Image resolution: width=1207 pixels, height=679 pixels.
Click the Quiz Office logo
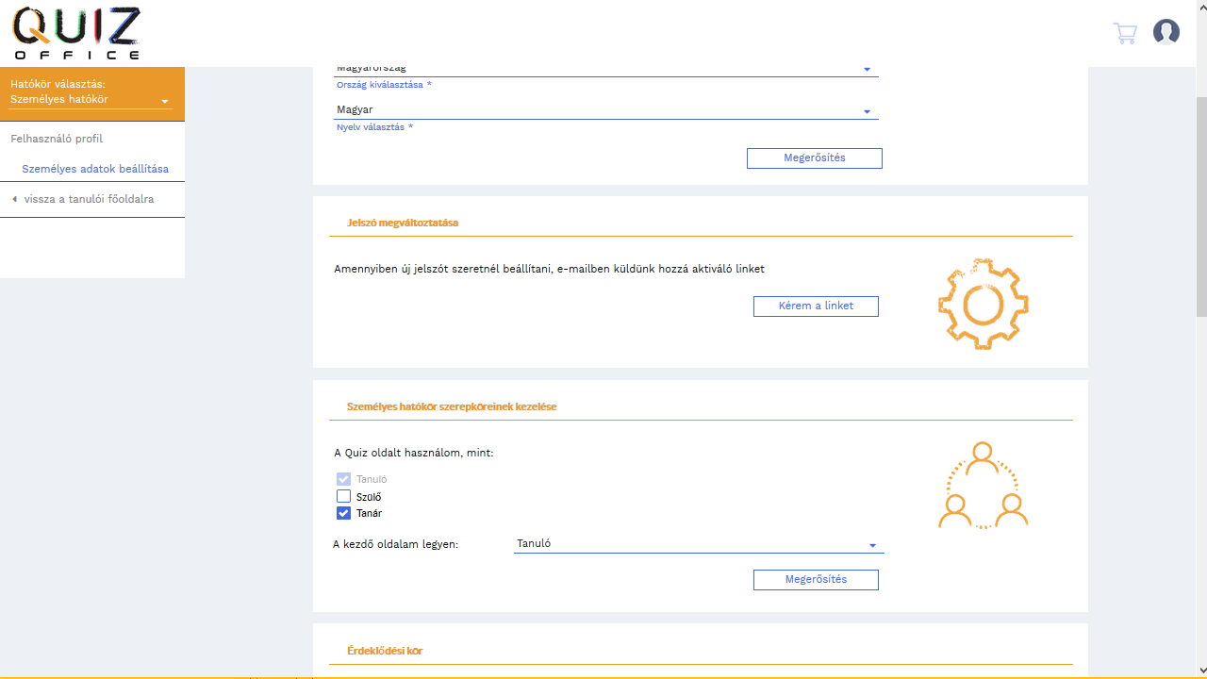(x=76, y=33)
